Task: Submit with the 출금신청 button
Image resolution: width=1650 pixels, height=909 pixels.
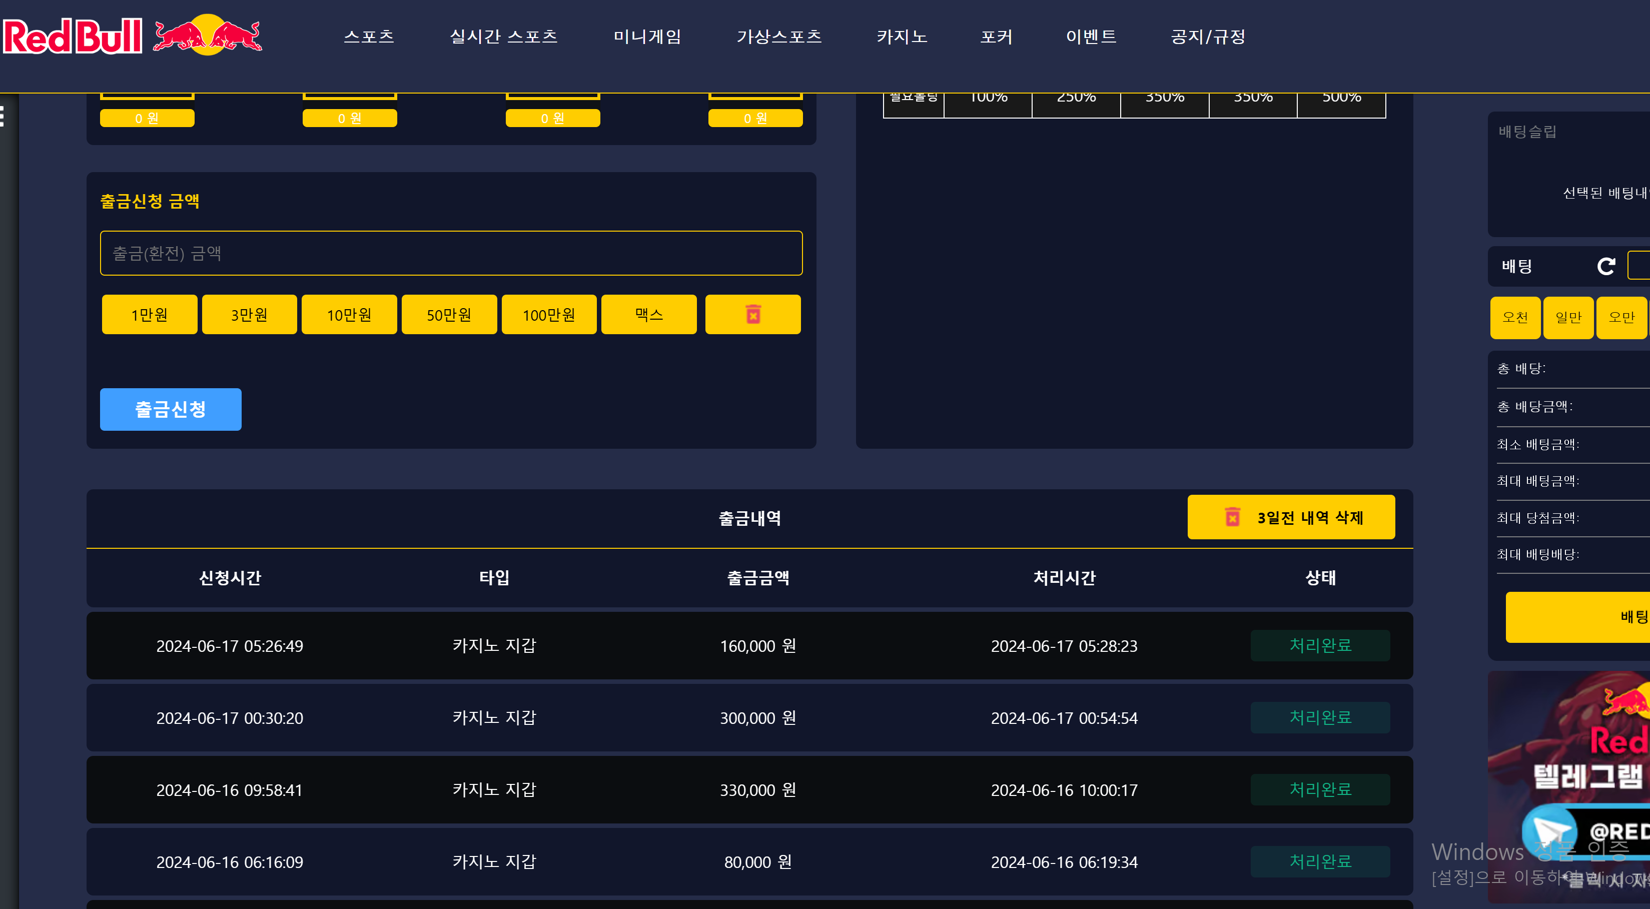Action: pos(171,409)
